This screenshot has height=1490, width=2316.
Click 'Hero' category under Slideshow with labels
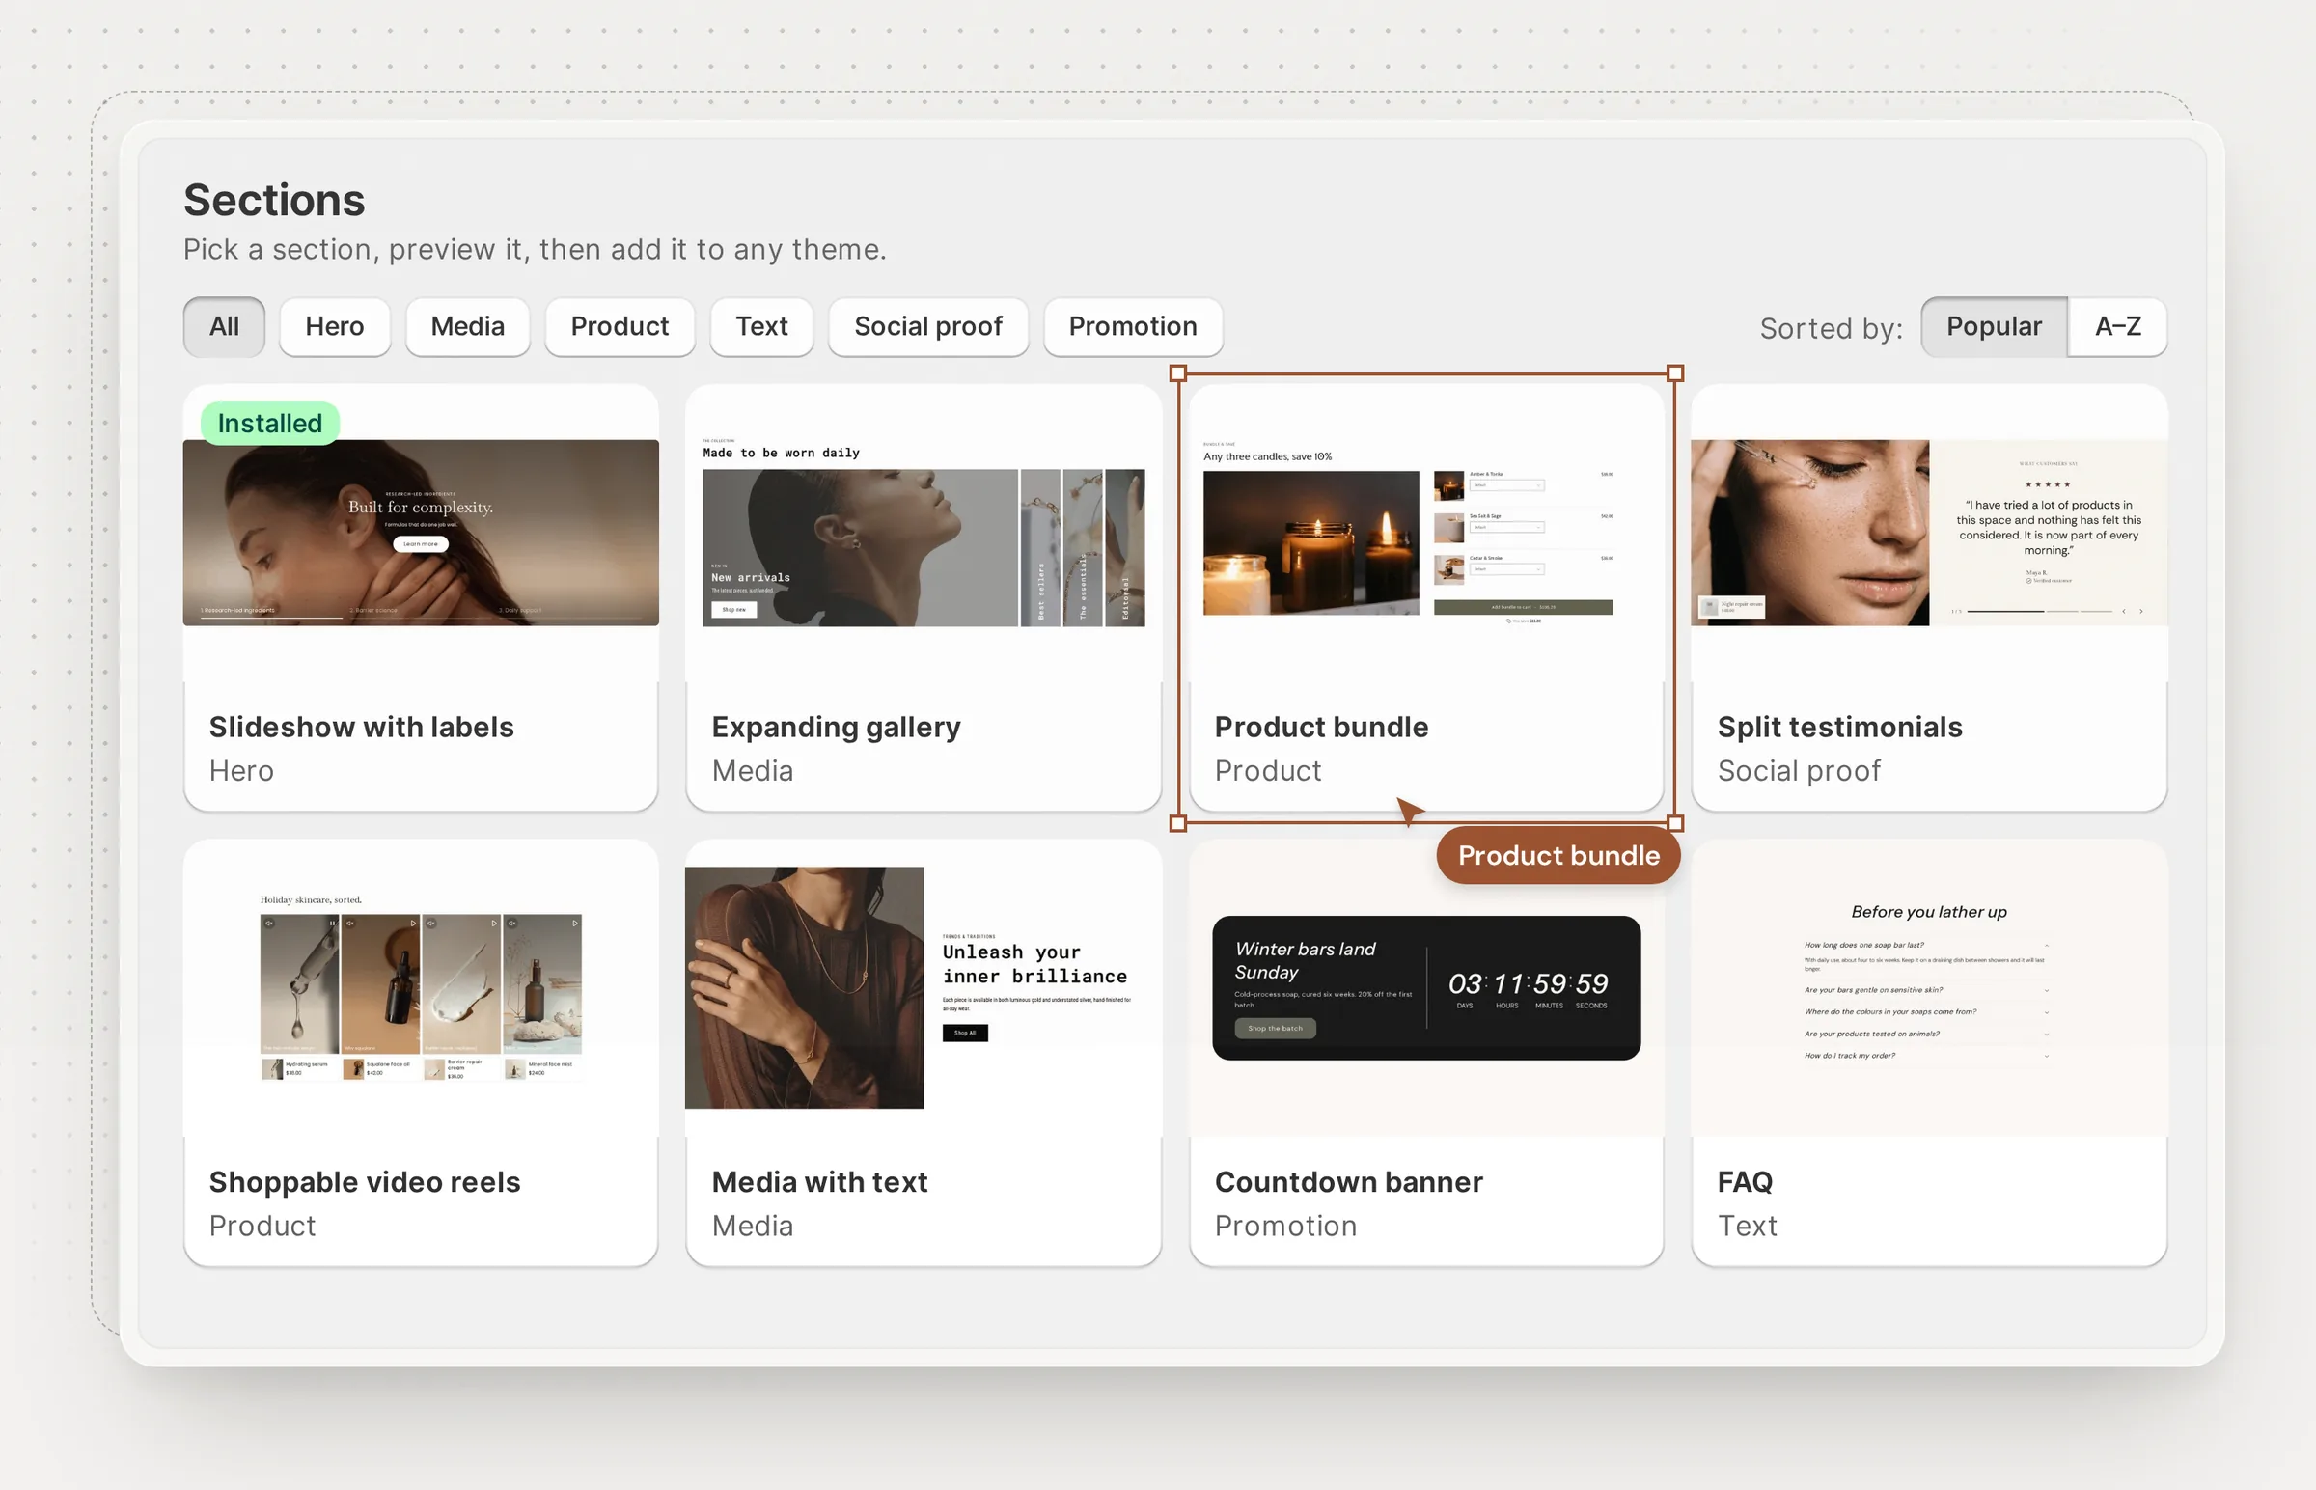click(x=241, y=770)
